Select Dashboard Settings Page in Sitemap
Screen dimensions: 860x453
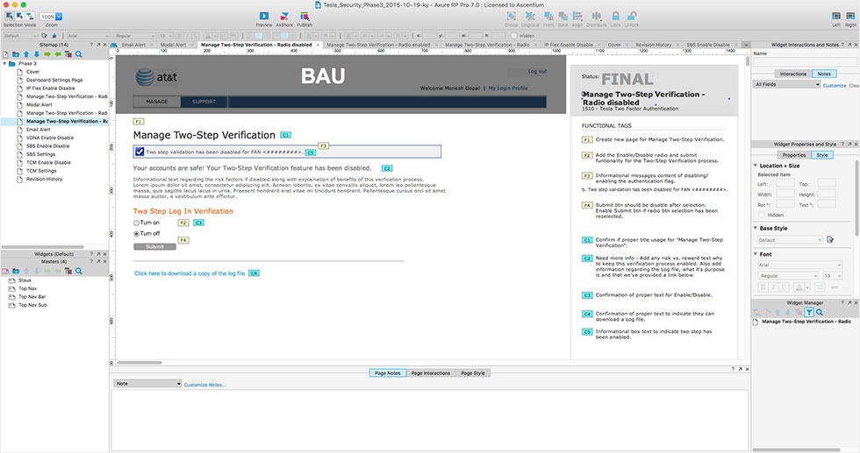(x=54, y=80)
